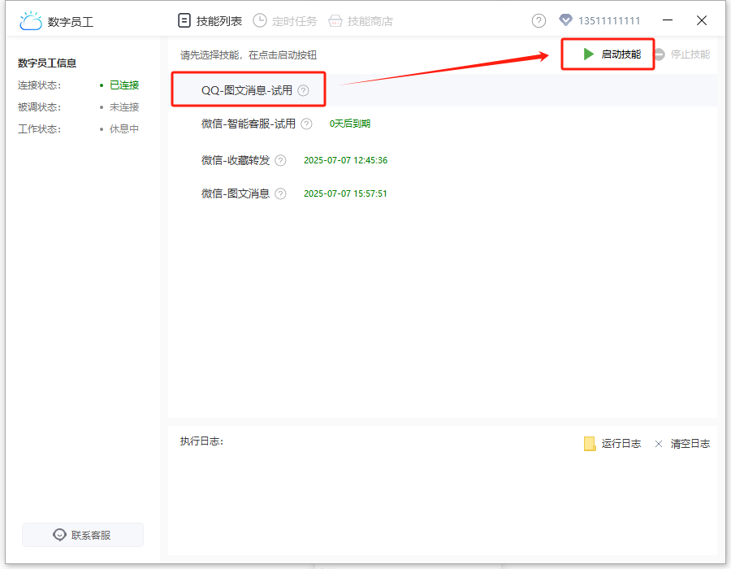Open 运行日志 log folder

pyautogui.click(x=612, y=444)
